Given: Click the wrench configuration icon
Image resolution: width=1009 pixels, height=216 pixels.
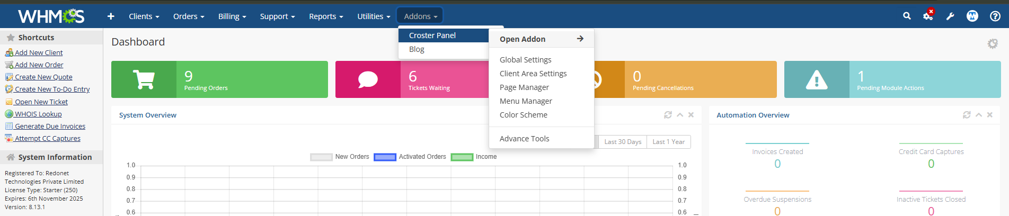Looking at the screenshot, I should (950, 16).
